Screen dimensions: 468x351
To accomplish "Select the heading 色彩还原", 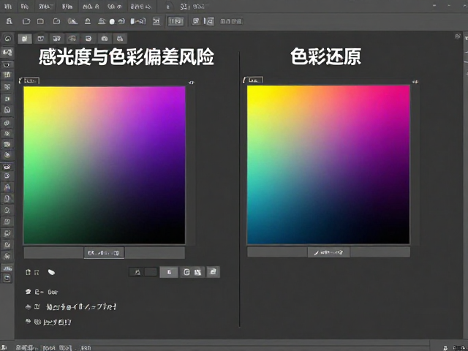I will click(x=325, y=56).
